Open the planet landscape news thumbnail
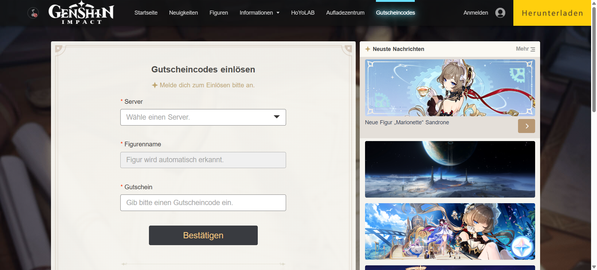Viewport: 597px width, 270px height. [450, 169]
